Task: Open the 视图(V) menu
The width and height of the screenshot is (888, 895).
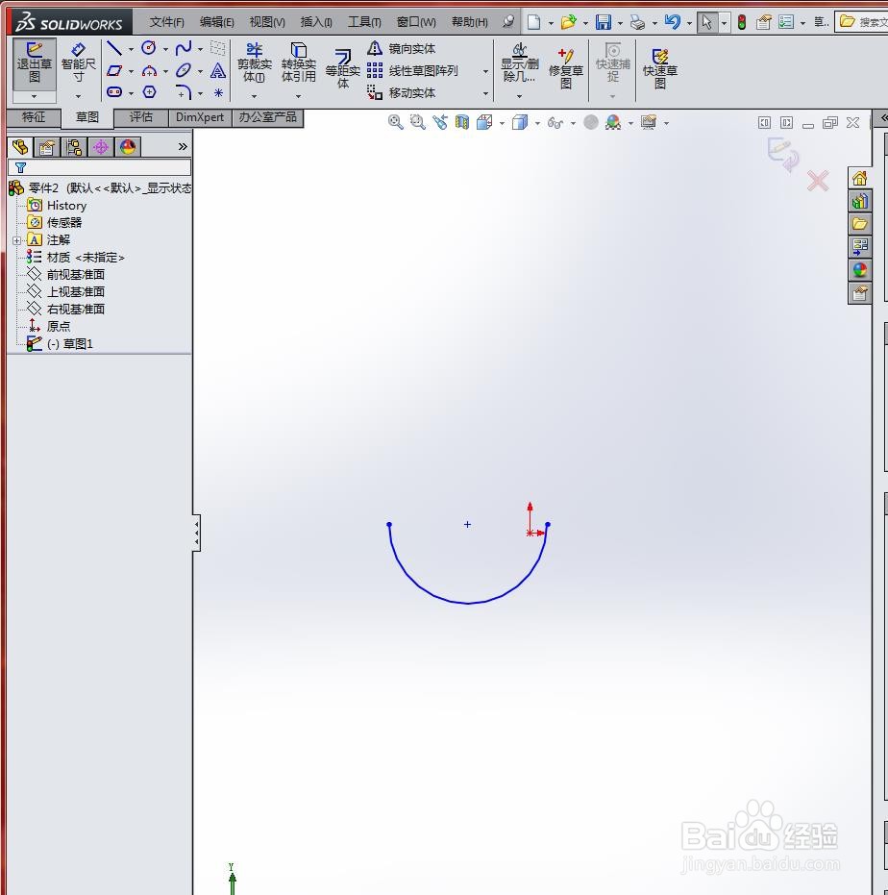Action: click(267, 22)
